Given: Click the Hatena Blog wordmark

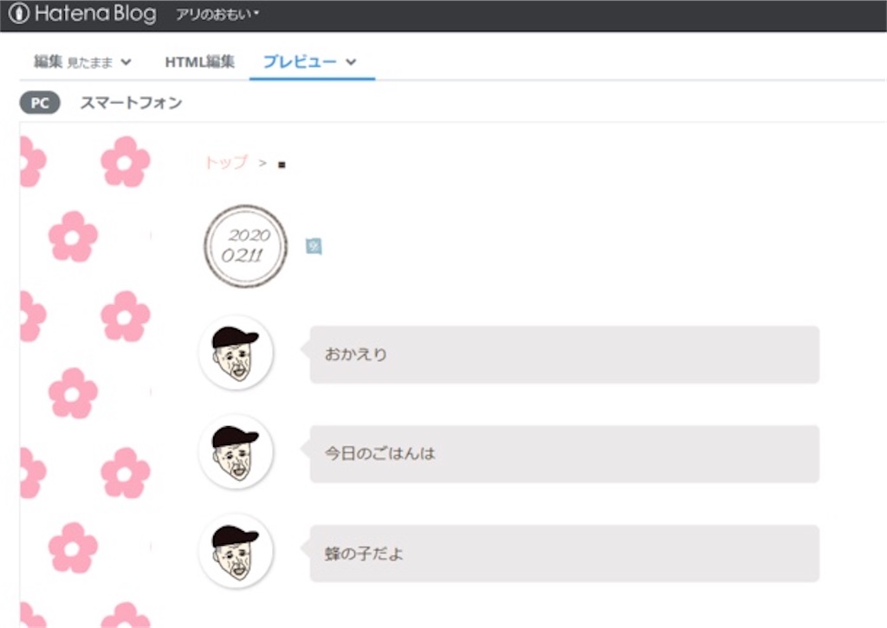Looking at the screenshot, I should pos(95,13).
